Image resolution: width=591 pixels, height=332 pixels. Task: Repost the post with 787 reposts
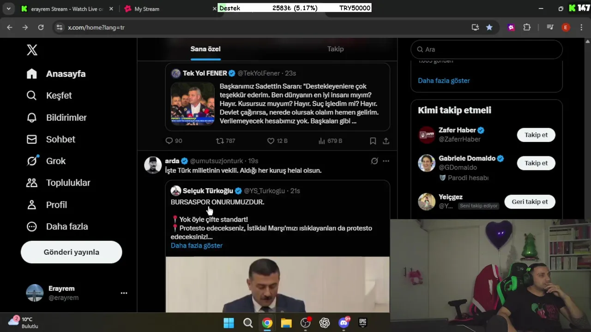pyautogui.click(x=226, y=141)
